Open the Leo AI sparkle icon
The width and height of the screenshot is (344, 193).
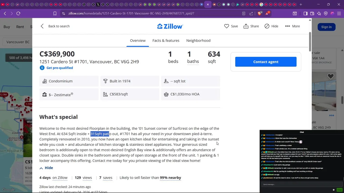pos(319,13)
